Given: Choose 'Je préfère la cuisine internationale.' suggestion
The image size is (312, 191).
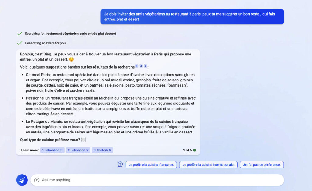Looking at the screenshot, I should pos(208,165).
